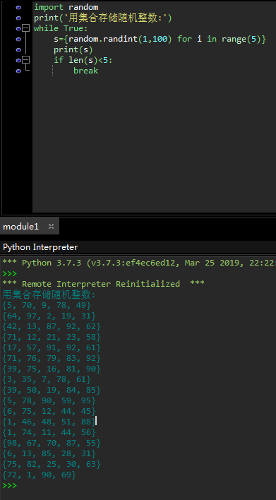Click breakpoint dot beside first print line

pyautogui.click(x=18, y=18)
